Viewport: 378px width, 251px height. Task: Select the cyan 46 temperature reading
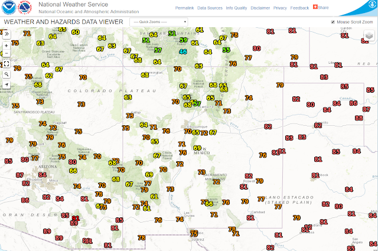(x=183, y=51)
